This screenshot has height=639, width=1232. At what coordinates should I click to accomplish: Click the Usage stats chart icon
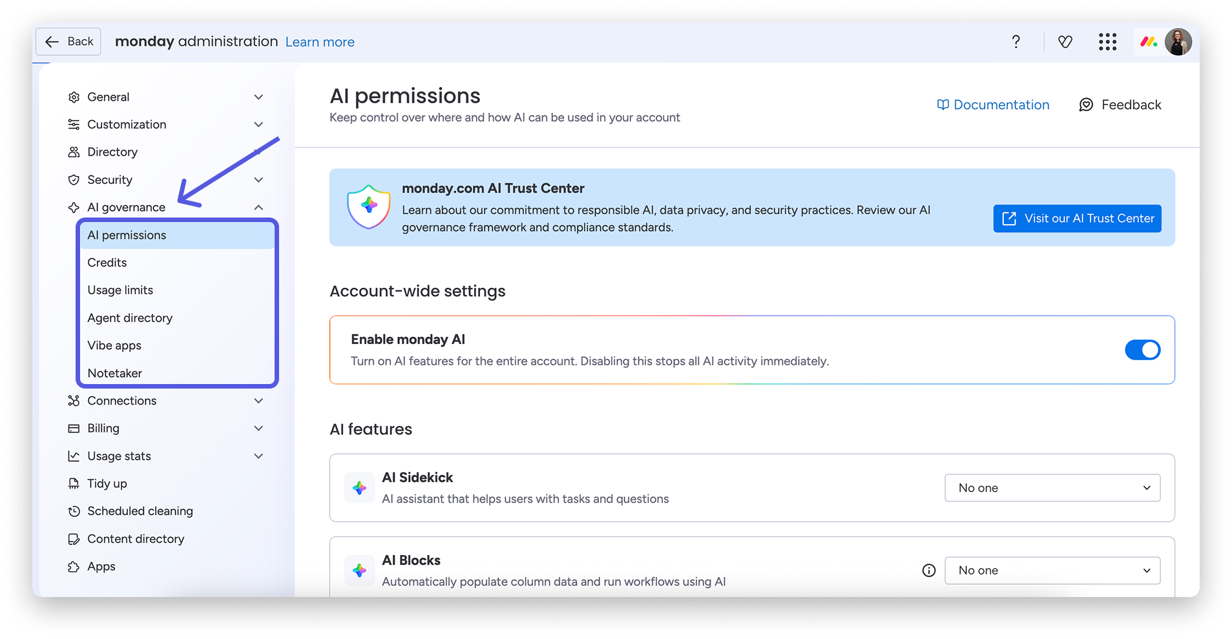click(74, 456)
